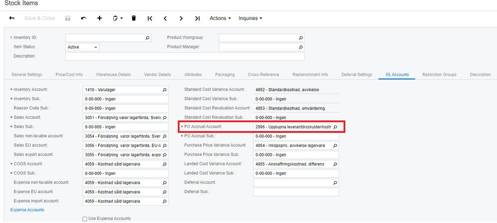This screenshot has width=497, height=223.
Task: Open Landed Cost Variance Account lookup
Action: [335, 164]
